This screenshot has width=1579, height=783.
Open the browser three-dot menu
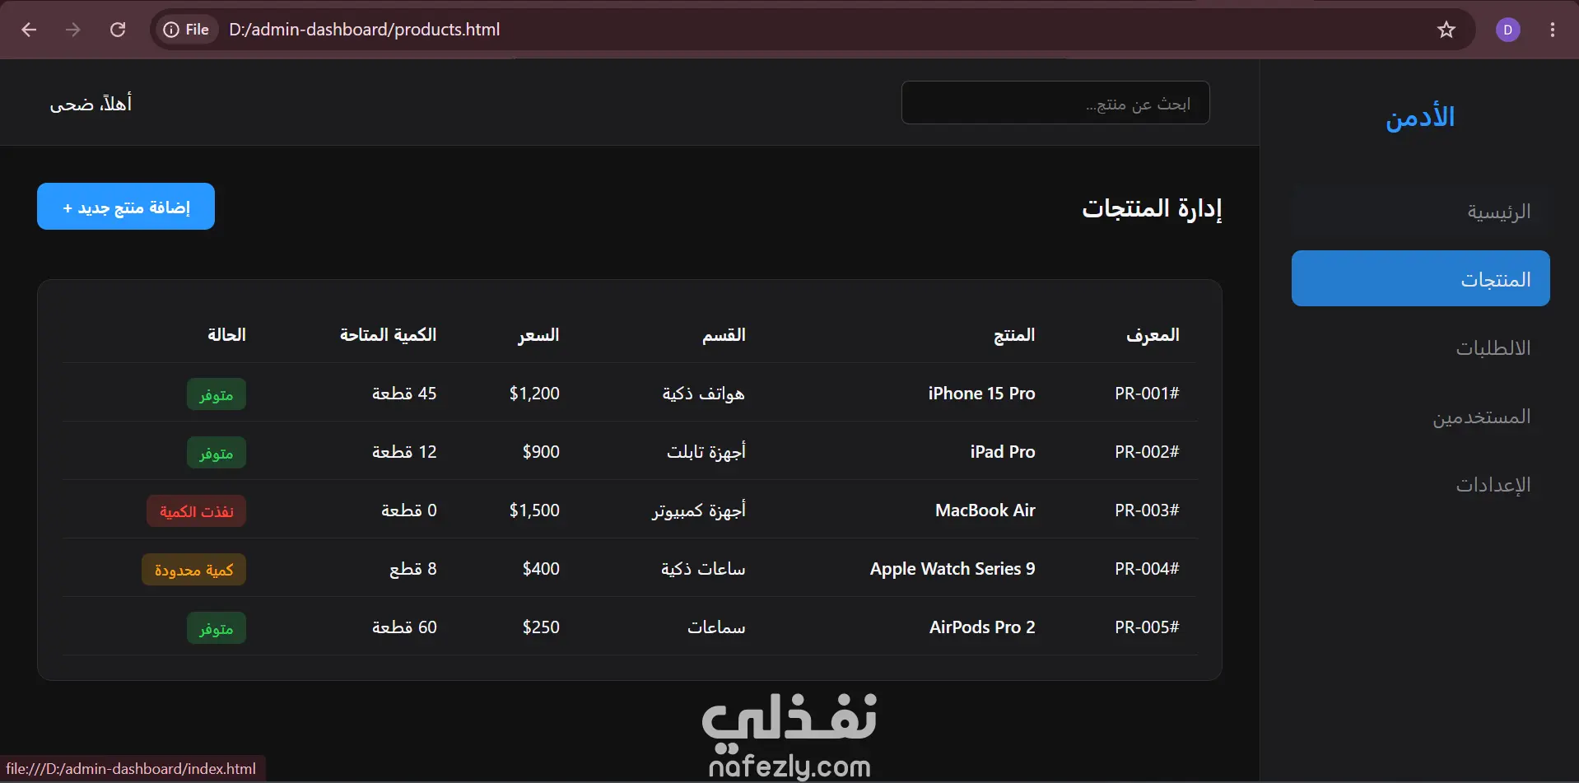(x=1553, y=30)
